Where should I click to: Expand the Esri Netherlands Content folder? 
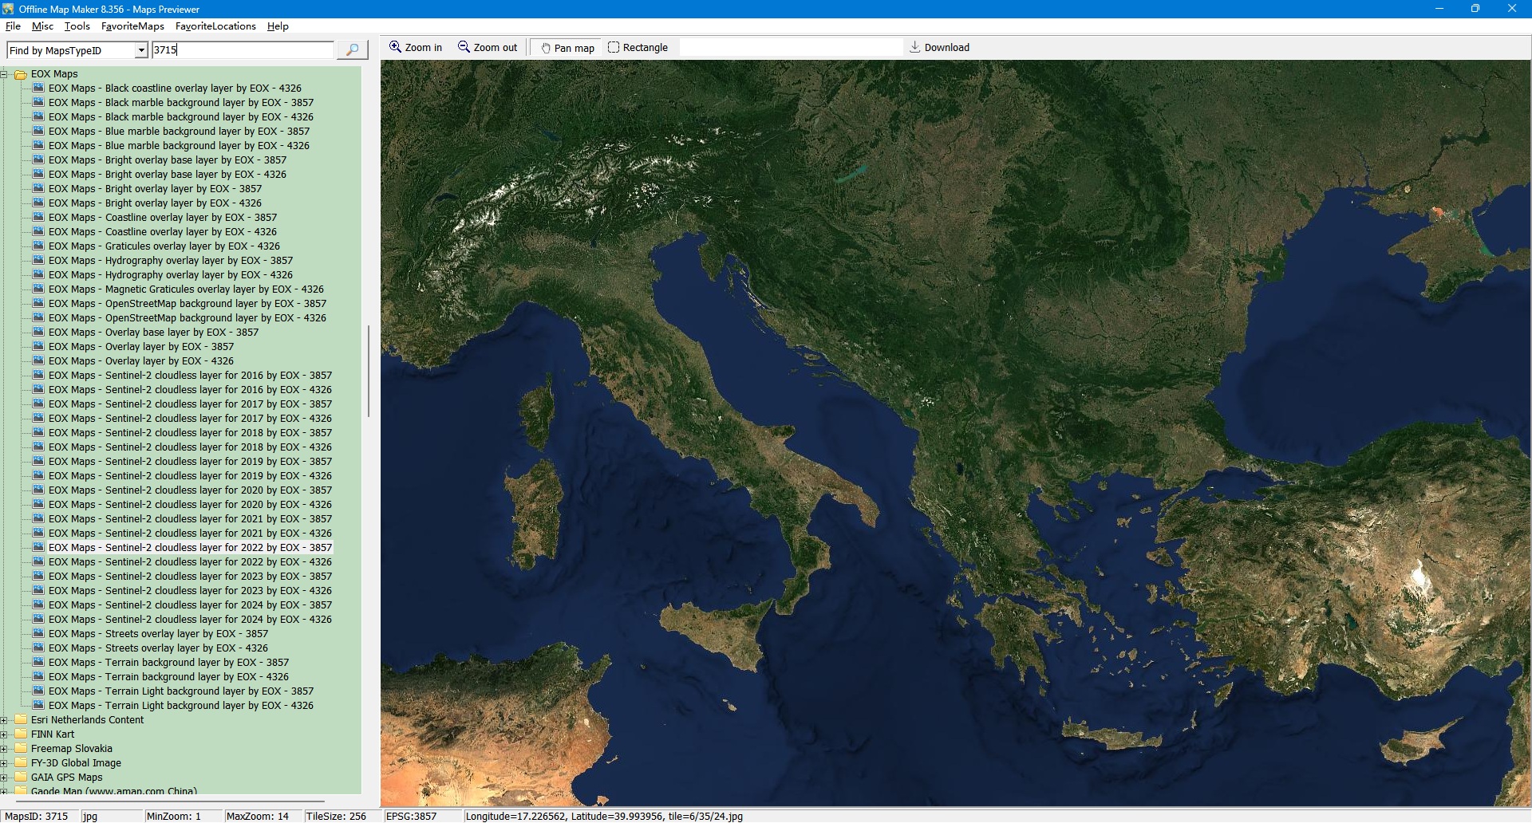point(4,720)
